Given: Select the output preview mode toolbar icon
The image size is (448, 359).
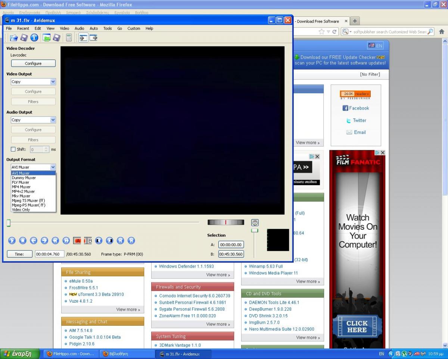Looking at the screenshot, I should pyautogui.click(x=93, y=37).
